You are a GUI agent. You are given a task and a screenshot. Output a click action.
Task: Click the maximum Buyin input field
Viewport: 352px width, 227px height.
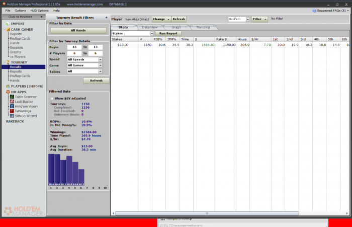click(96, 47)
